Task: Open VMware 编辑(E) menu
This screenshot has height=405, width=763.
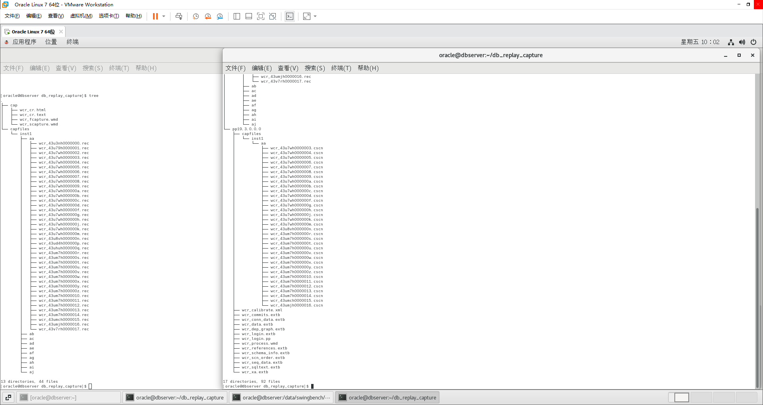Action: click(34, 16)
